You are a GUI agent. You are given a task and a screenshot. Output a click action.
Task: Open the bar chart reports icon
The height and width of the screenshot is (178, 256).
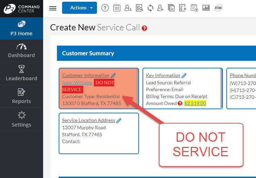tap(206, 8)
